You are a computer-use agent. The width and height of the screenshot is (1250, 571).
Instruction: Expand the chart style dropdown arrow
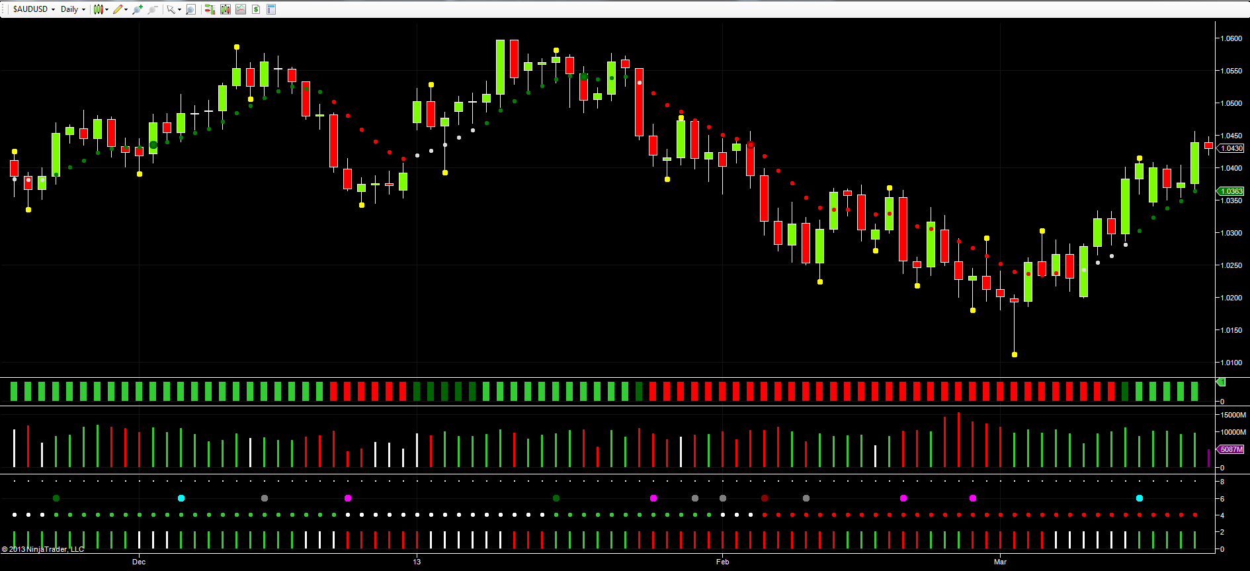tap(107, 9)
